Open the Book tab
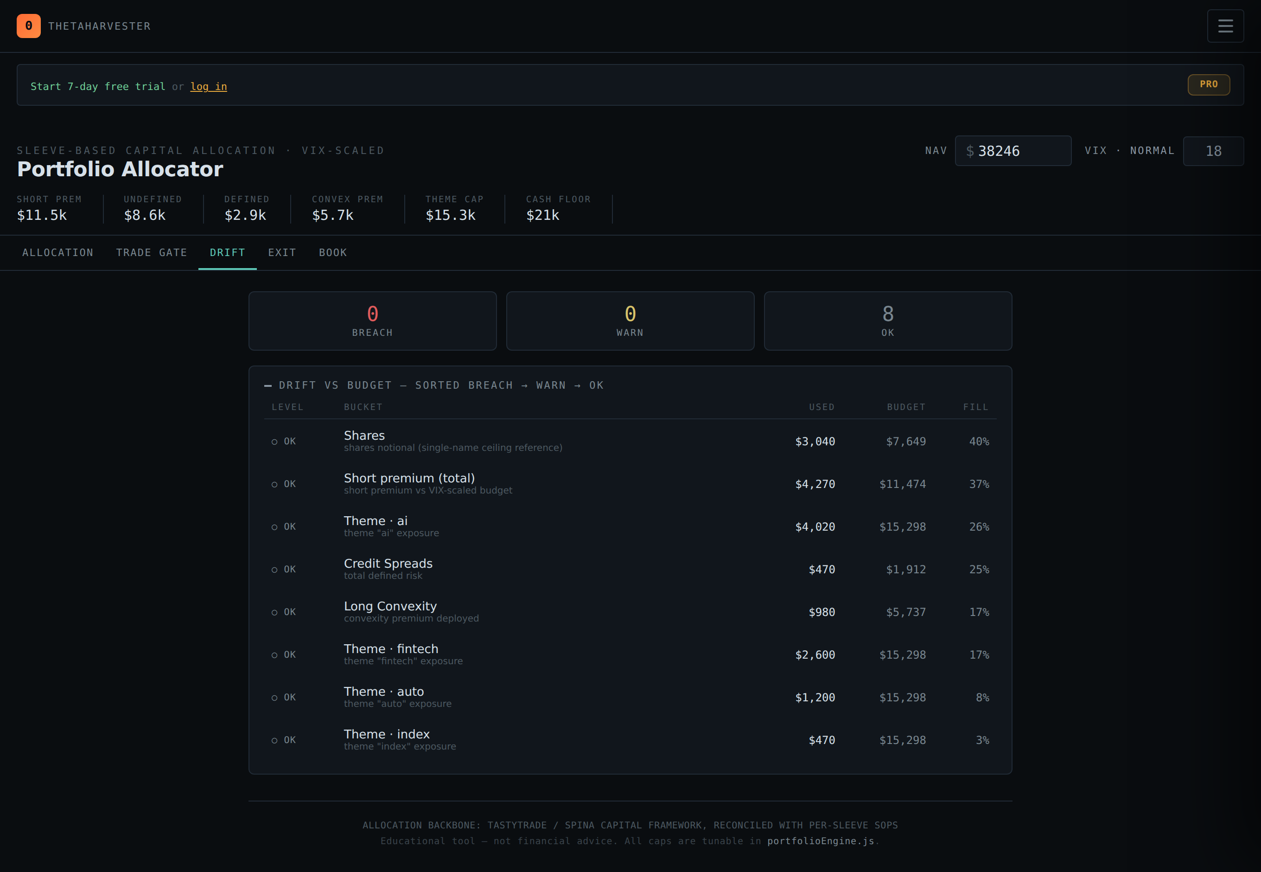Image resolution: width=1261 pixels, height=872 pixels. pyautogui.click(x=332, y=252)
